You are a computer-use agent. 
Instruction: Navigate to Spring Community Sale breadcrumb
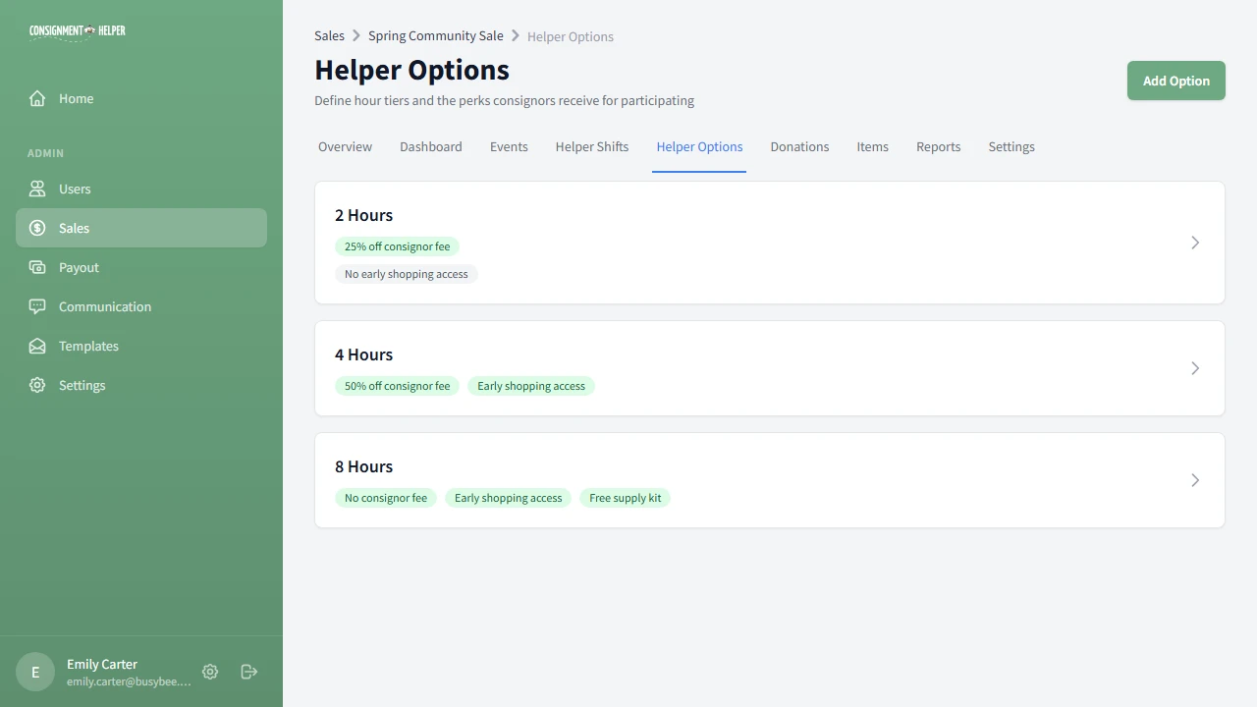click(x=435, y=35)
